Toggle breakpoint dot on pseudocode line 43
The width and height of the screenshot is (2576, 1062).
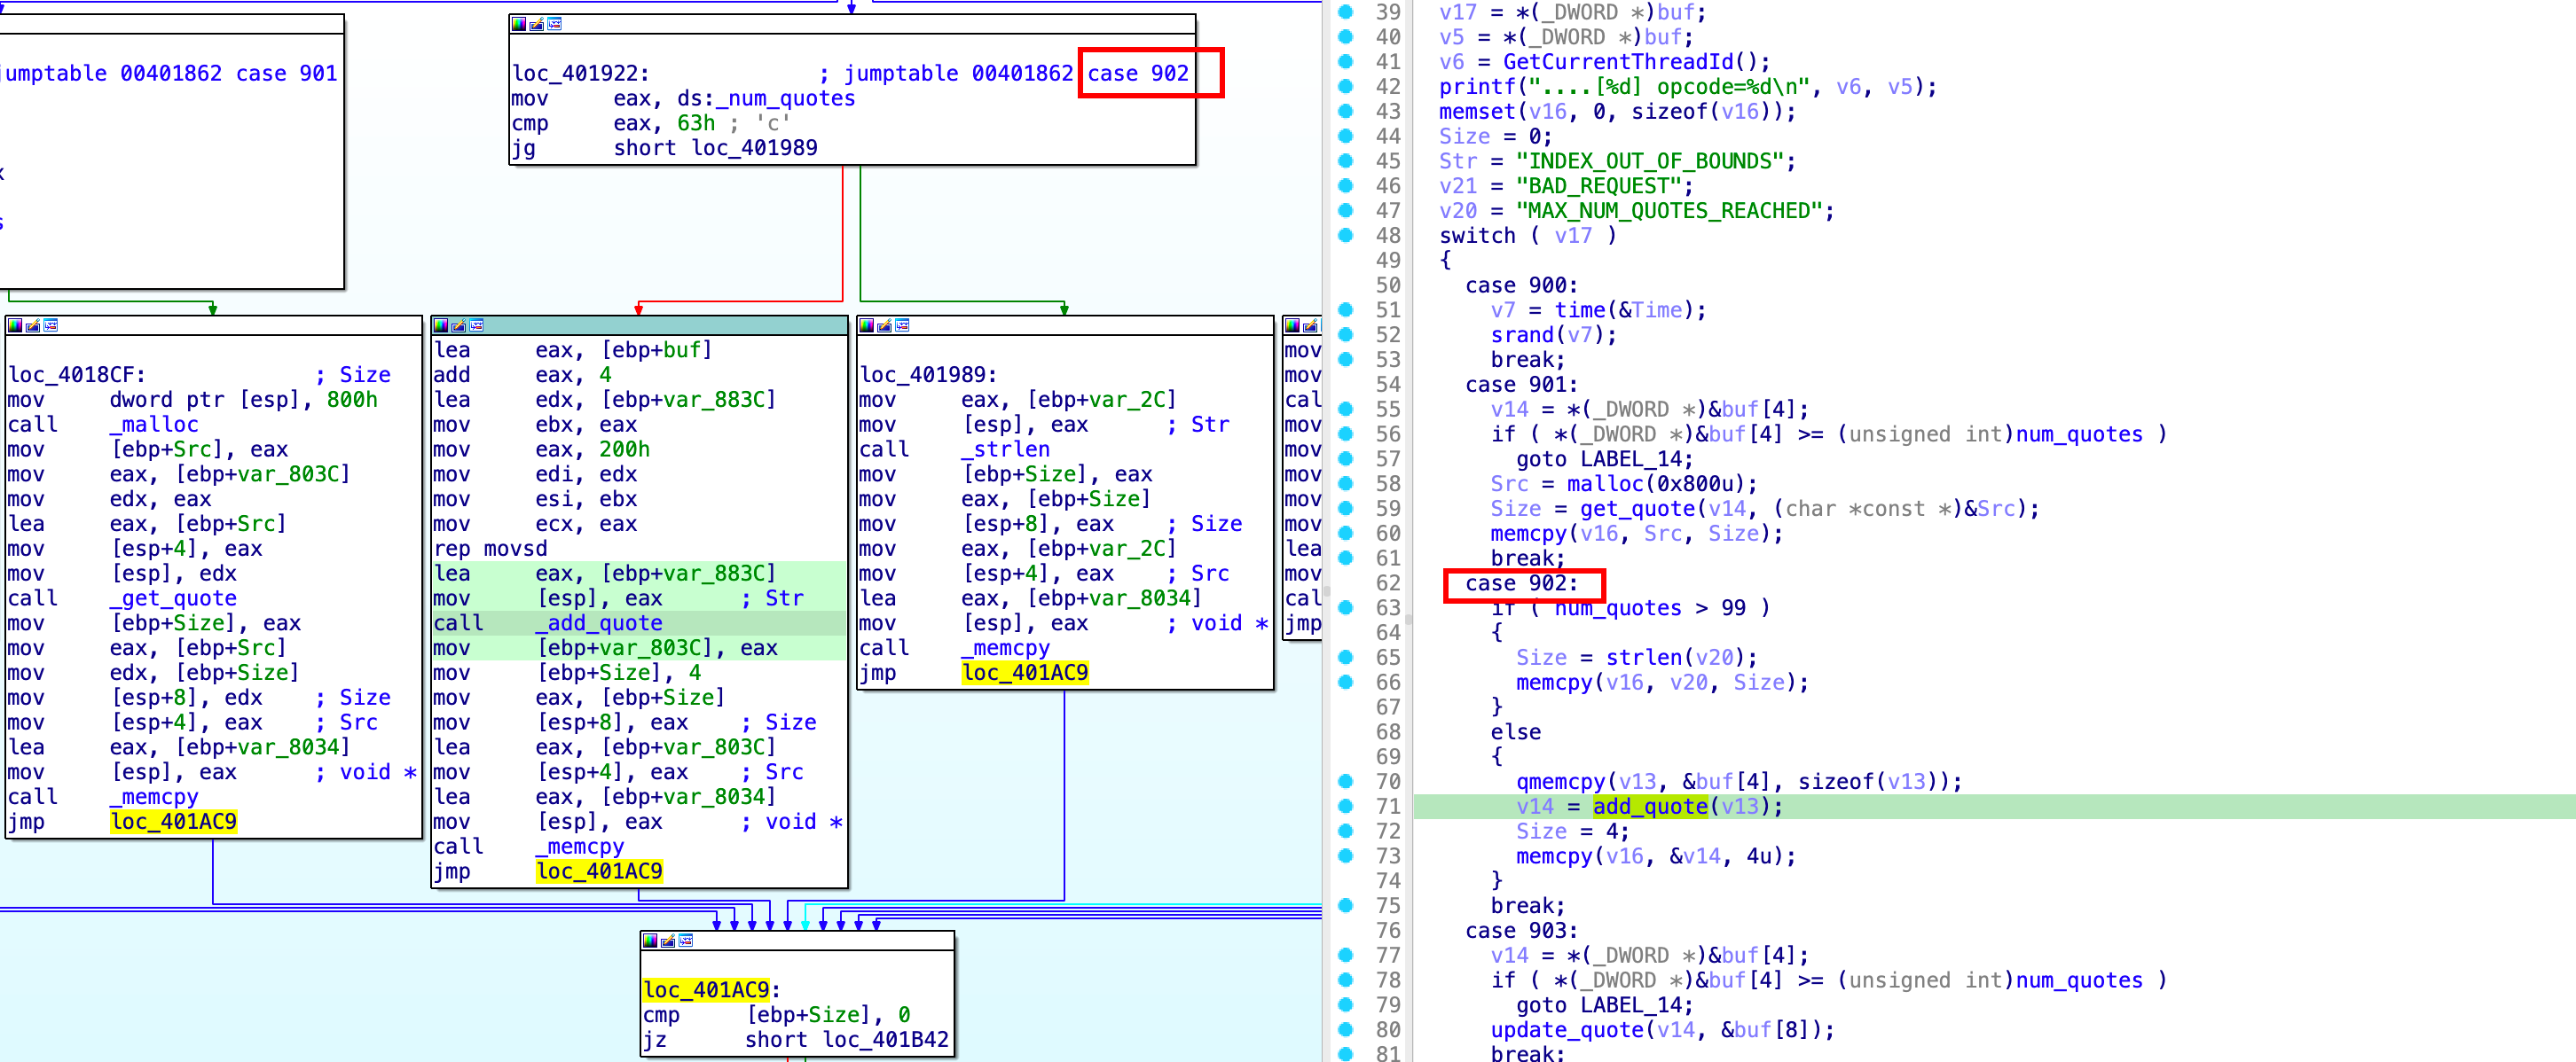pyautogui.click(x=1346, y=111)
